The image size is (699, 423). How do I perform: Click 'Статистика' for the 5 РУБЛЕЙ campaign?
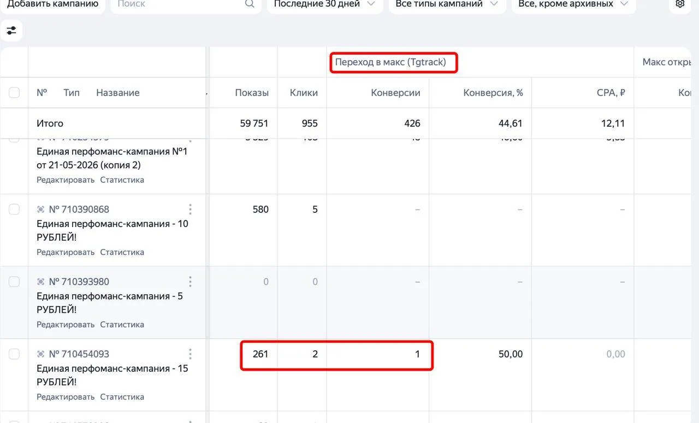122,324
